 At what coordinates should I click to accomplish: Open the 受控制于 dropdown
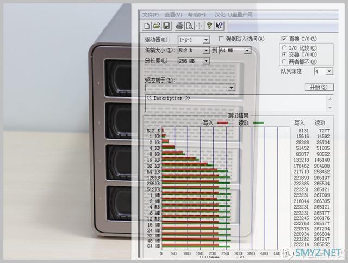190,88
